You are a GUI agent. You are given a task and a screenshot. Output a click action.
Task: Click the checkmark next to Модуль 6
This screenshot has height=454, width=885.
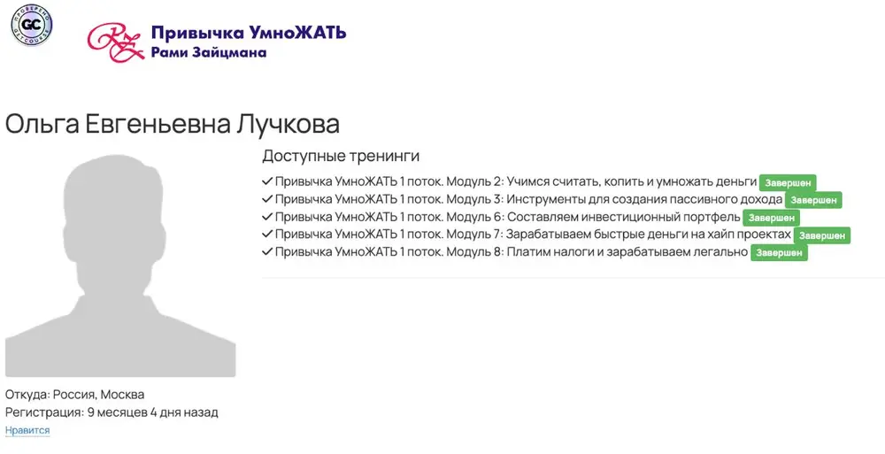(267, 217)
